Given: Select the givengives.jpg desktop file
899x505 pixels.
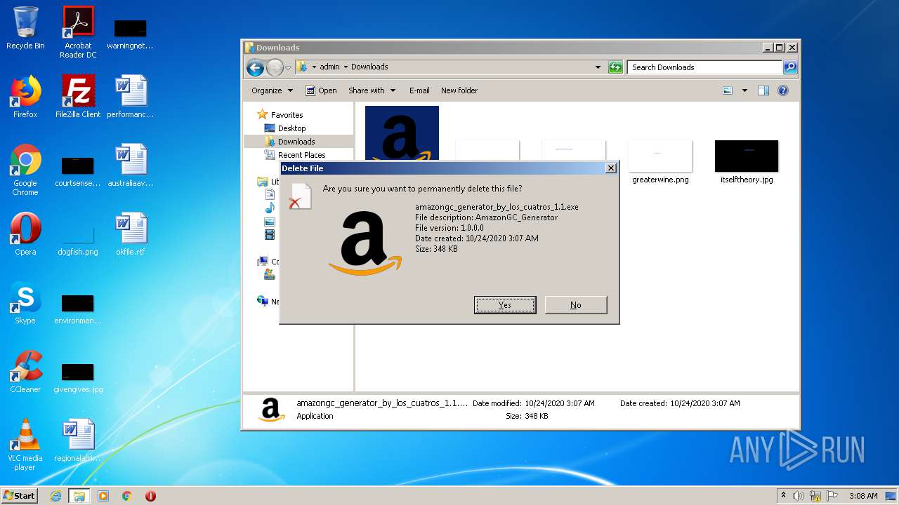Looking at the screenshot, I should [78, 376].
